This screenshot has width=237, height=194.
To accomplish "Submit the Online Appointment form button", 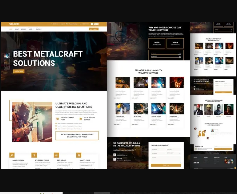I will coord(166,165).
